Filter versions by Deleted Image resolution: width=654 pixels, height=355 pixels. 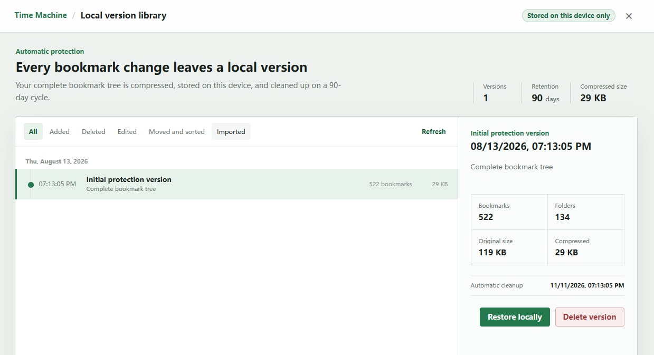(93, 131)
